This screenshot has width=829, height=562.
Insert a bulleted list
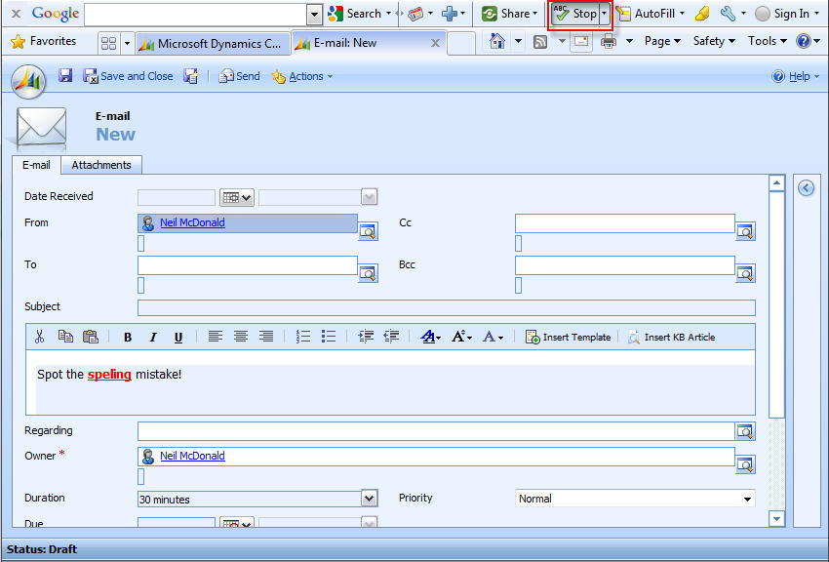[329, 337]
